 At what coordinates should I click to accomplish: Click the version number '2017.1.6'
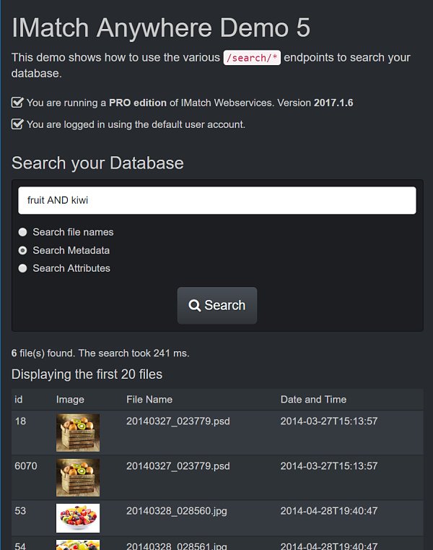point(333,103)
